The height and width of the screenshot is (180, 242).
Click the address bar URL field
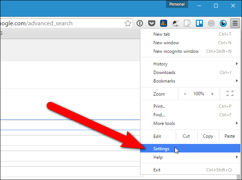[x=60, y=23]
